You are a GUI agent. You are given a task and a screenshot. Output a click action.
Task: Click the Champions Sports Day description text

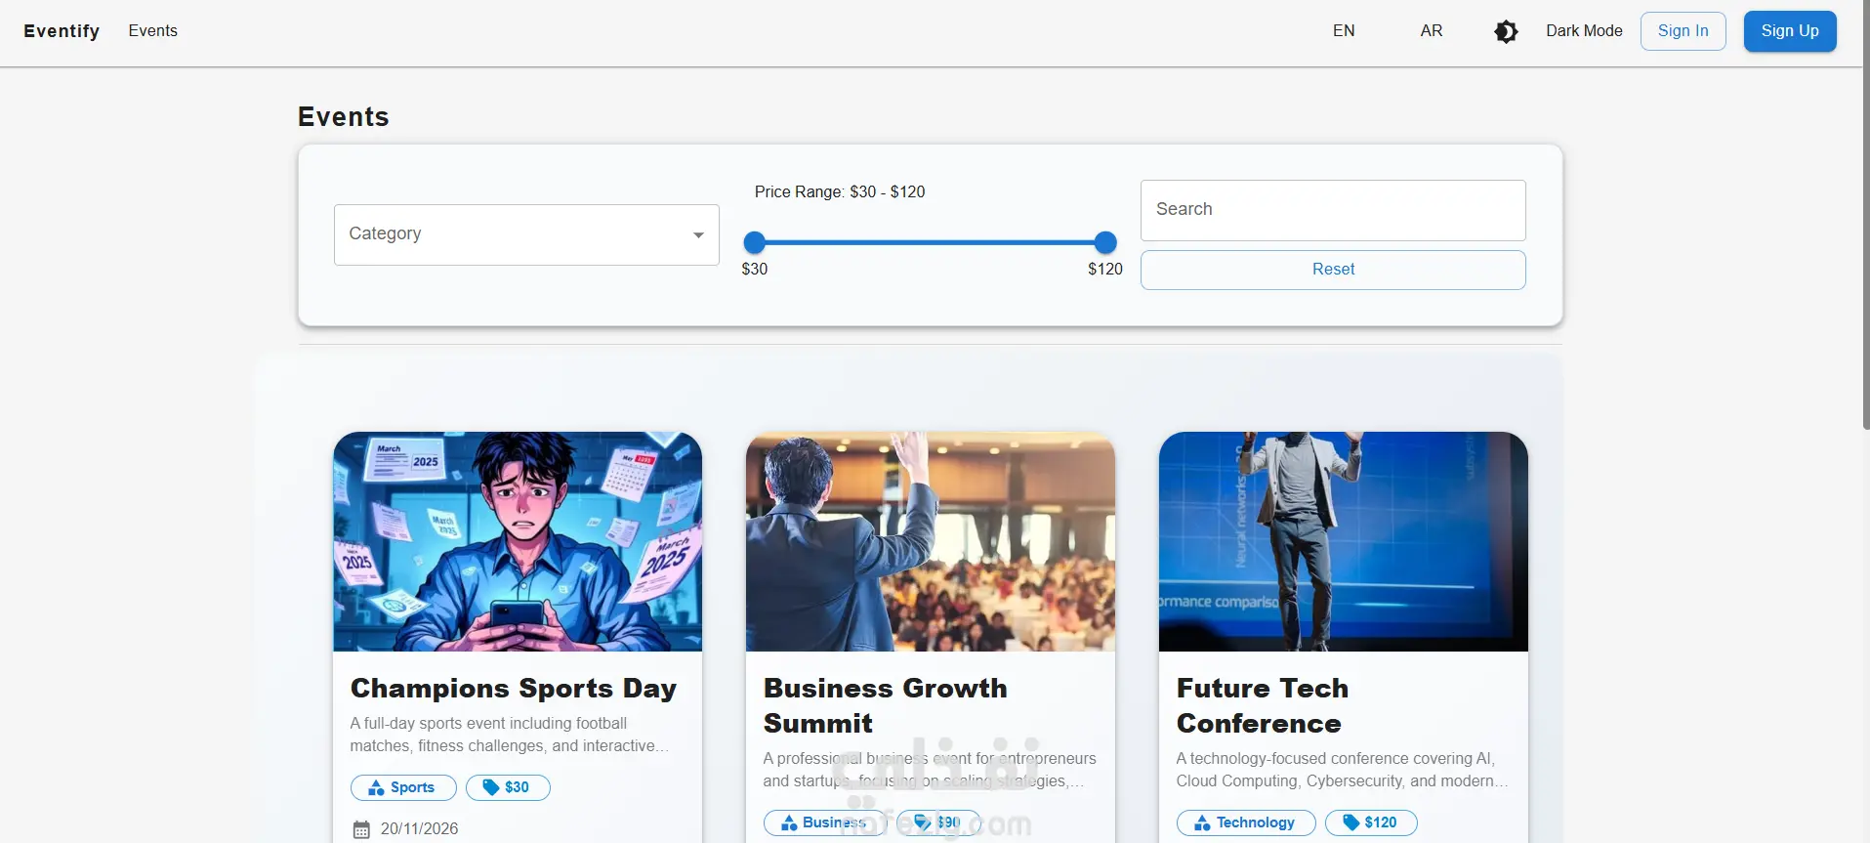(x=510, y=735)
